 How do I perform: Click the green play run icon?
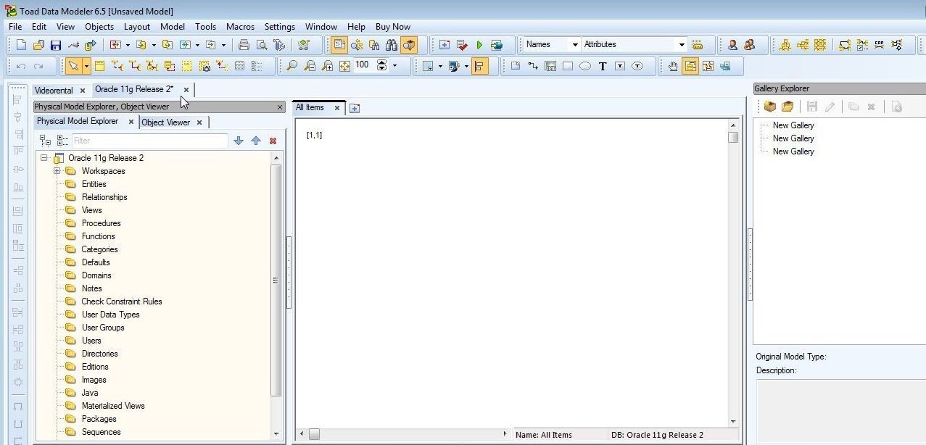click(x=479, y=45)
